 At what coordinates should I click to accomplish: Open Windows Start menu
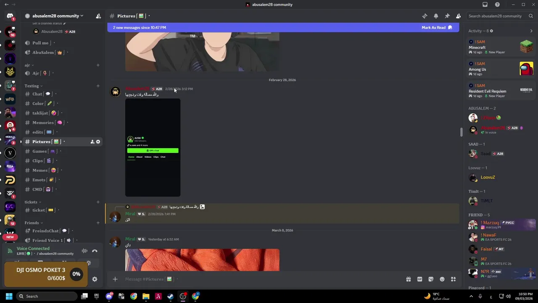click(x=9, y=296)
